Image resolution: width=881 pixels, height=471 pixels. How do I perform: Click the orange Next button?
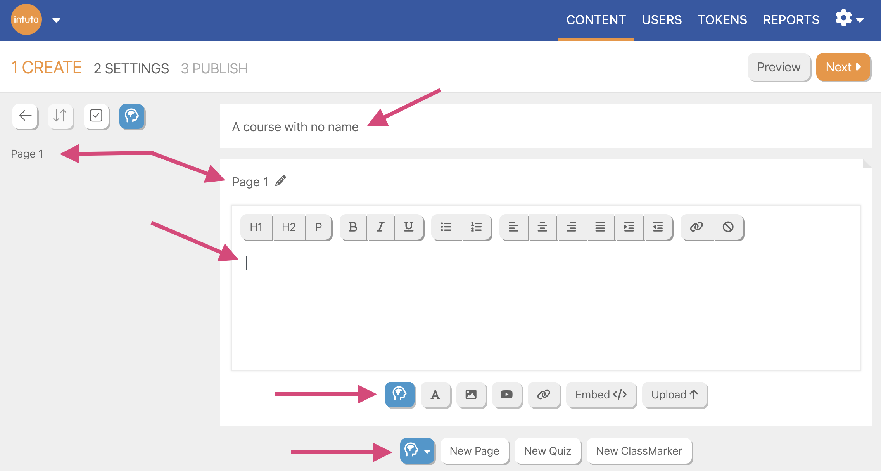843,67
